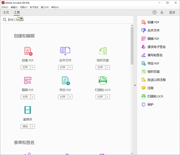The image size is (180, 155).
Task: Click the scrollbar up arrow
Action: click(132, 26)
